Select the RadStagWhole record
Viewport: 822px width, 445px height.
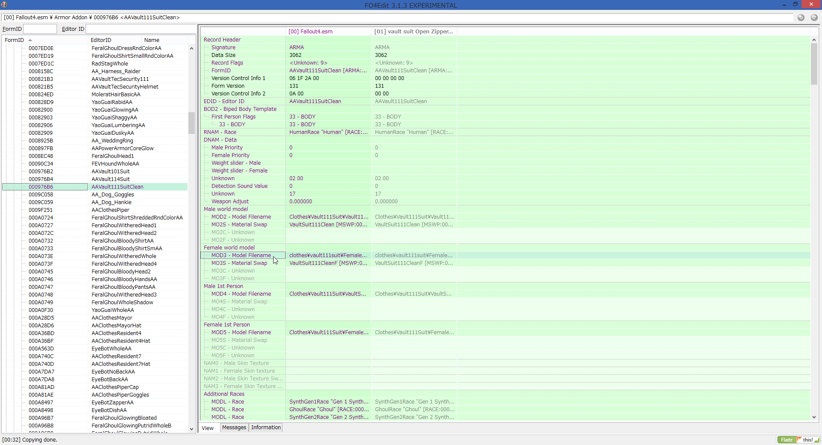tap(110, 64)
